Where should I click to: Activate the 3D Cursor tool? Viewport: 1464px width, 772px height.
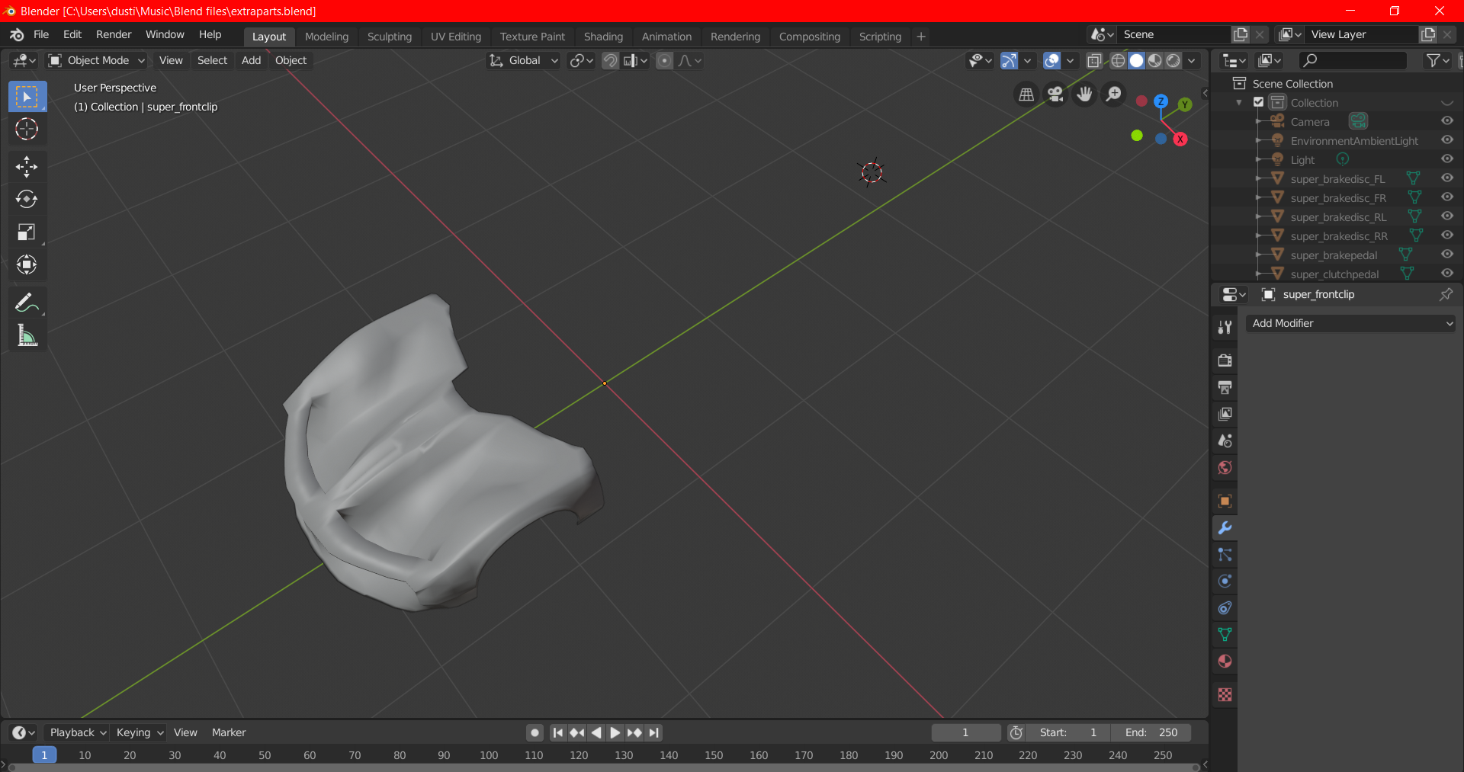27,130
